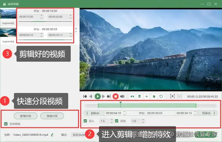Mute audio with the speaker icon

coord(122,96)
